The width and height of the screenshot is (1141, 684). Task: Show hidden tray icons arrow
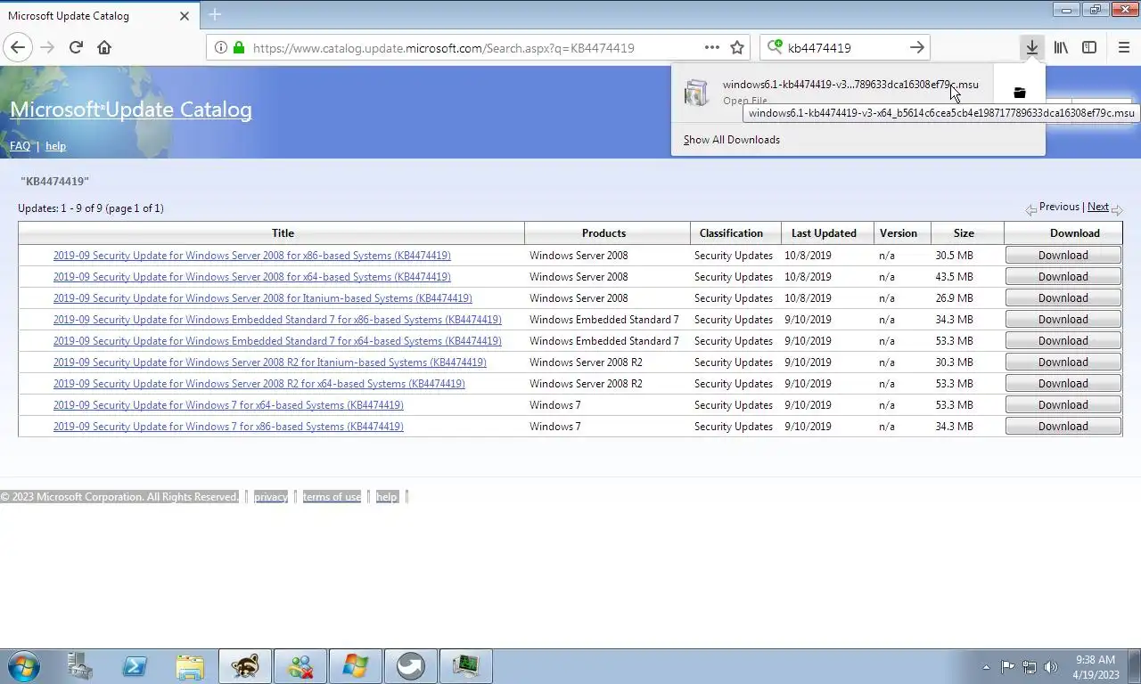[986, 666]
